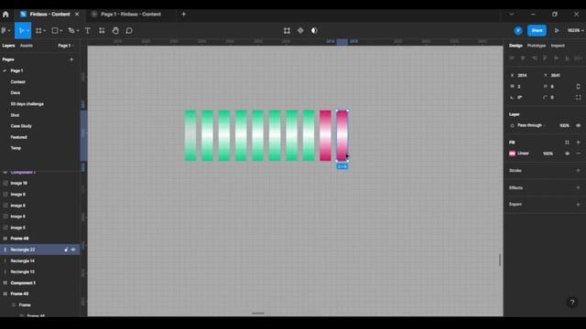Screen dimensions: 586x329
Task: Add a new page with plus icon
Action: 71,59
